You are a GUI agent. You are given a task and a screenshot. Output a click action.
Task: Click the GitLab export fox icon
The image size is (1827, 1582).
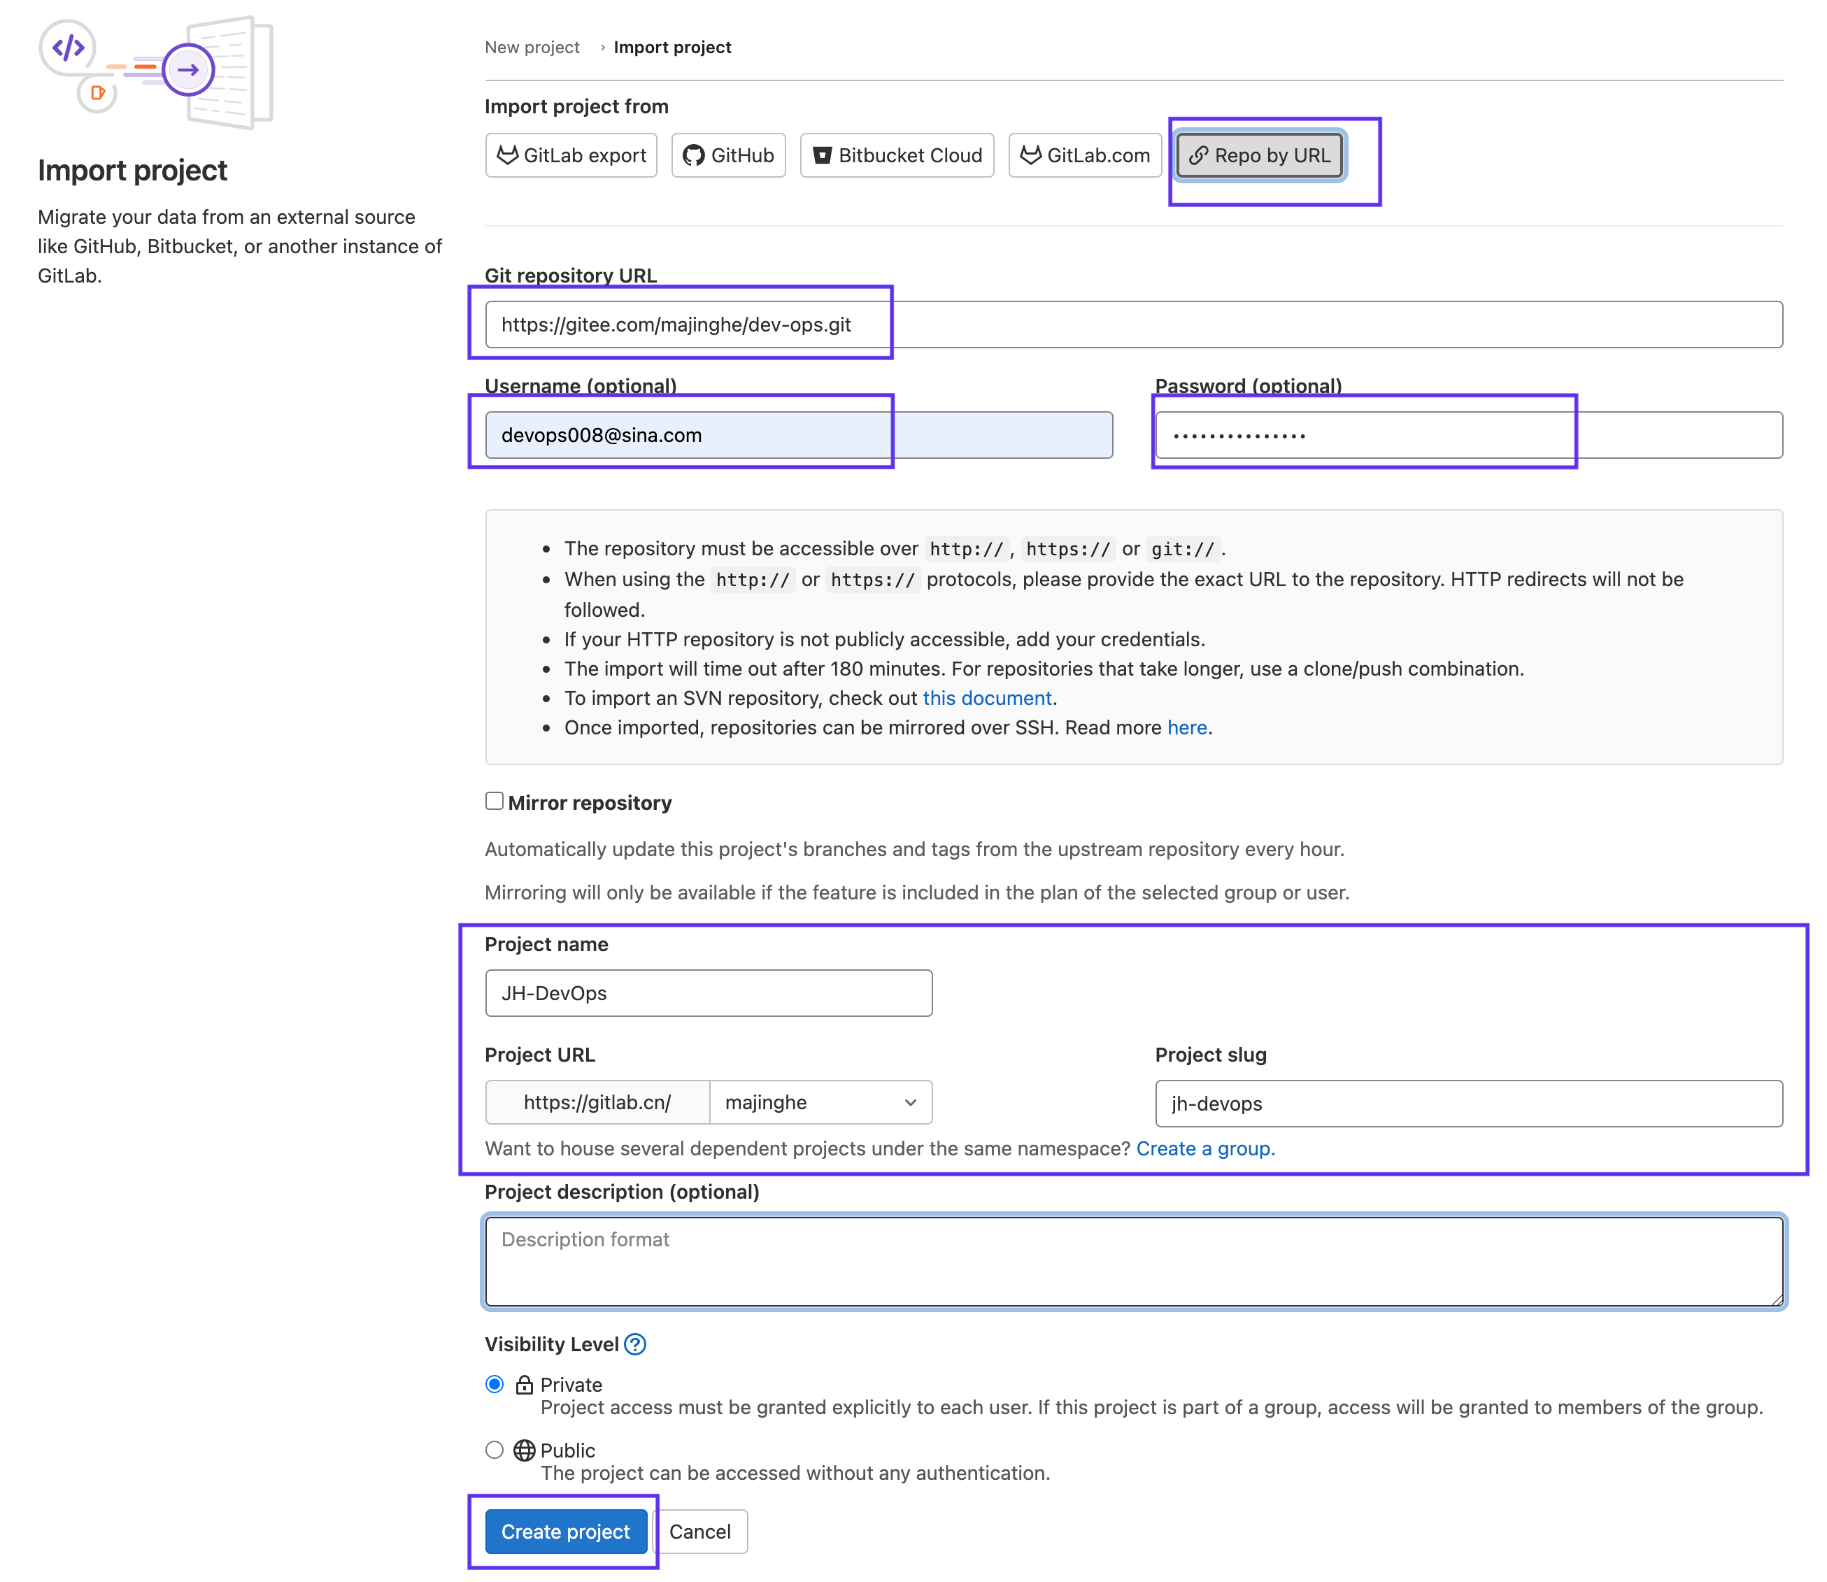507,155
